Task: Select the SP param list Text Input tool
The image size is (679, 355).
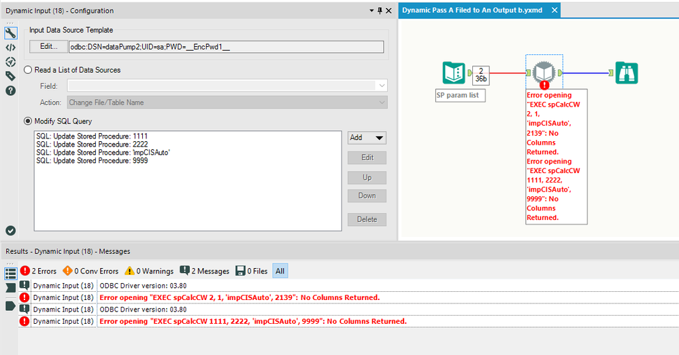Action: [x=453, y=73]
